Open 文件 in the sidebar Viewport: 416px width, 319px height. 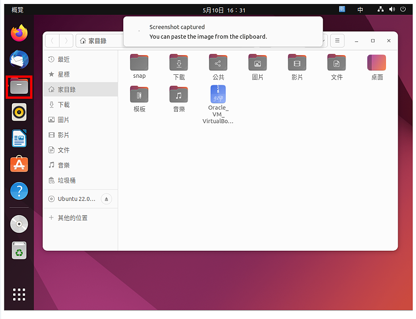[80, 150]
